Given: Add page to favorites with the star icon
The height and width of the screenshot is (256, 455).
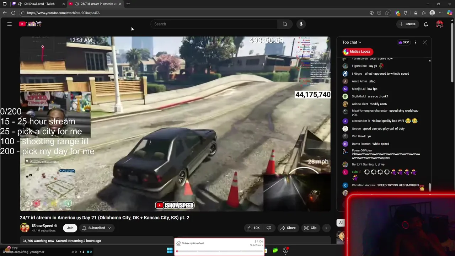Looking at the screenshot, I should [x=387, y=13].
